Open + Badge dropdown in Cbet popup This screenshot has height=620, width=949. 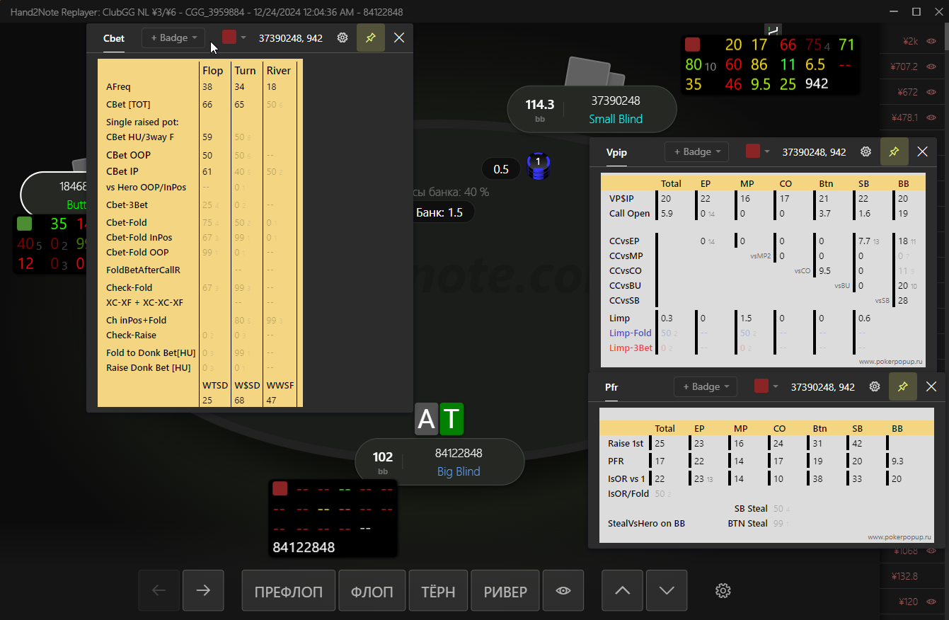point(173,38)
